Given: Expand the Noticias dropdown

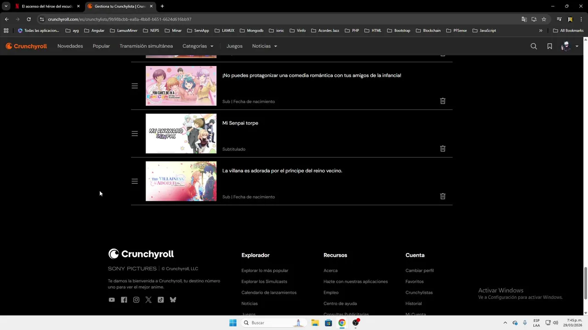Looking at the screenshot, I should click(265, 46).
